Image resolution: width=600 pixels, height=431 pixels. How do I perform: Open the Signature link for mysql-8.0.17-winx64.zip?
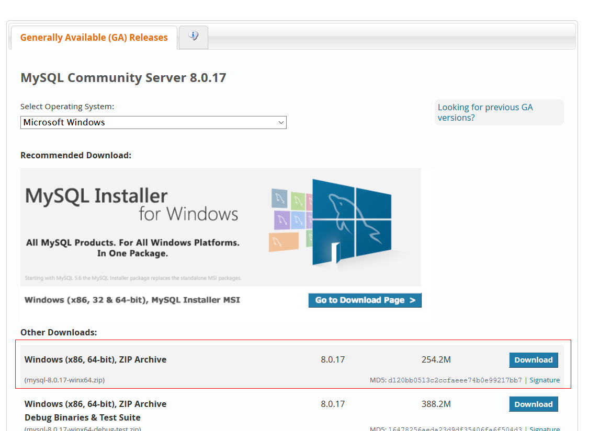click(x=544, y=380)
